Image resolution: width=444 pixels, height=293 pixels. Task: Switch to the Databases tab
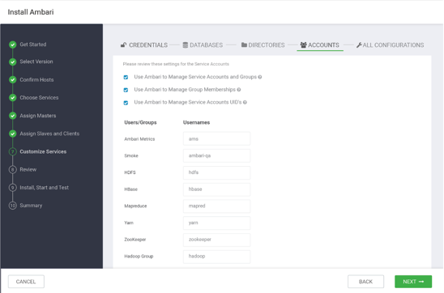coord(203,45)
